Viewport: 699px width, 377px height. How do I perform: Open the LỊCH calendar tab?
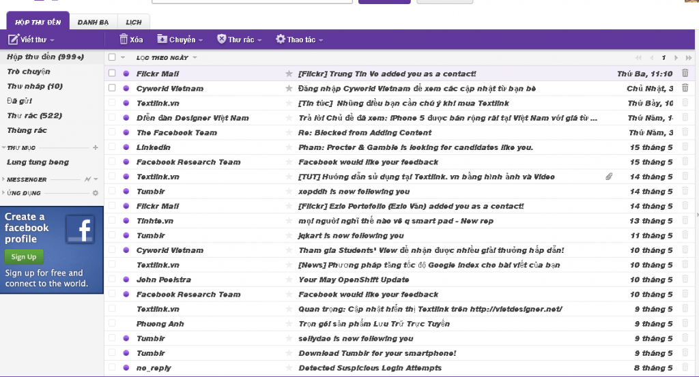(134, 22)
